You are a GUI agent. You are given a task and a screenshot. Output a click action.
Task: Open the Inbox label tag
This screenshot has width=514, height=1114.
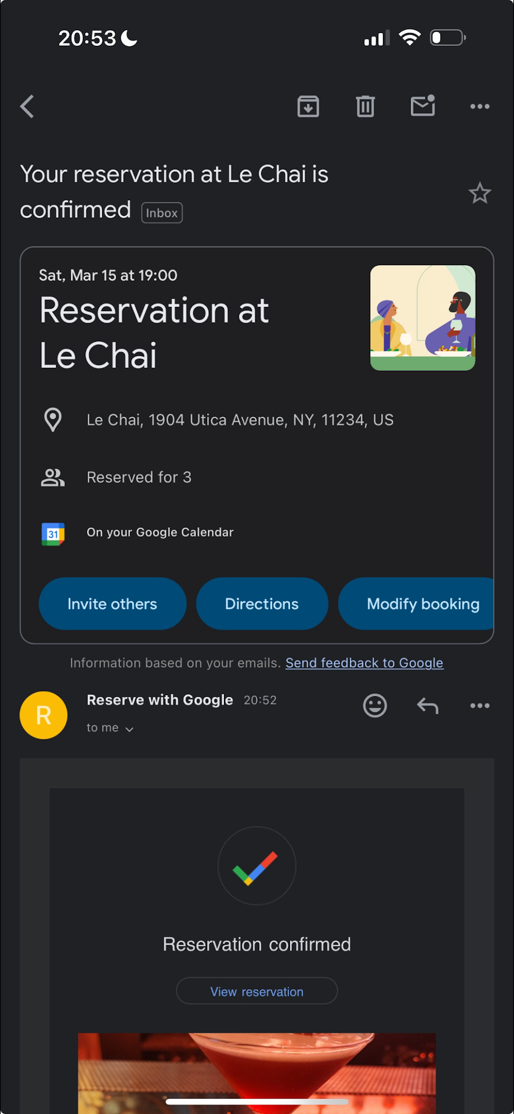point(162,213)
